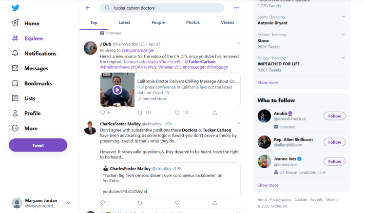This screenshot has height=213, width=365.
Task: Open search options three-dot menu
Action: [236, 8]
